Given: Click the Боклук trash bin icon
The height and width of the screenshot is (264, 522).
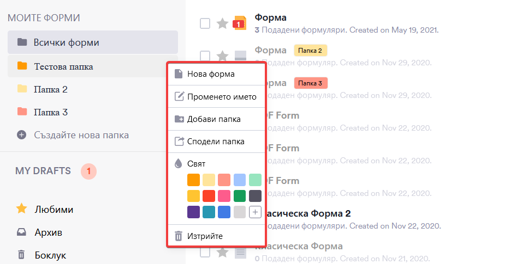Looking at the screenshot, I should (21, 255).
